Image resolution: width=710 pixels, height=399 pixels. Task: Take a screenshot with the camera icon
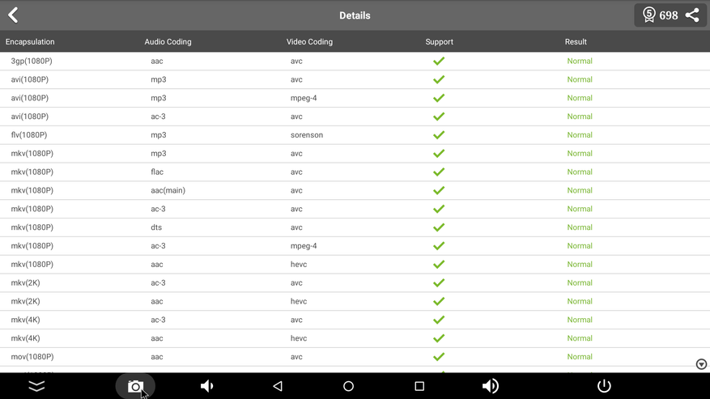[x=135, y=386]
